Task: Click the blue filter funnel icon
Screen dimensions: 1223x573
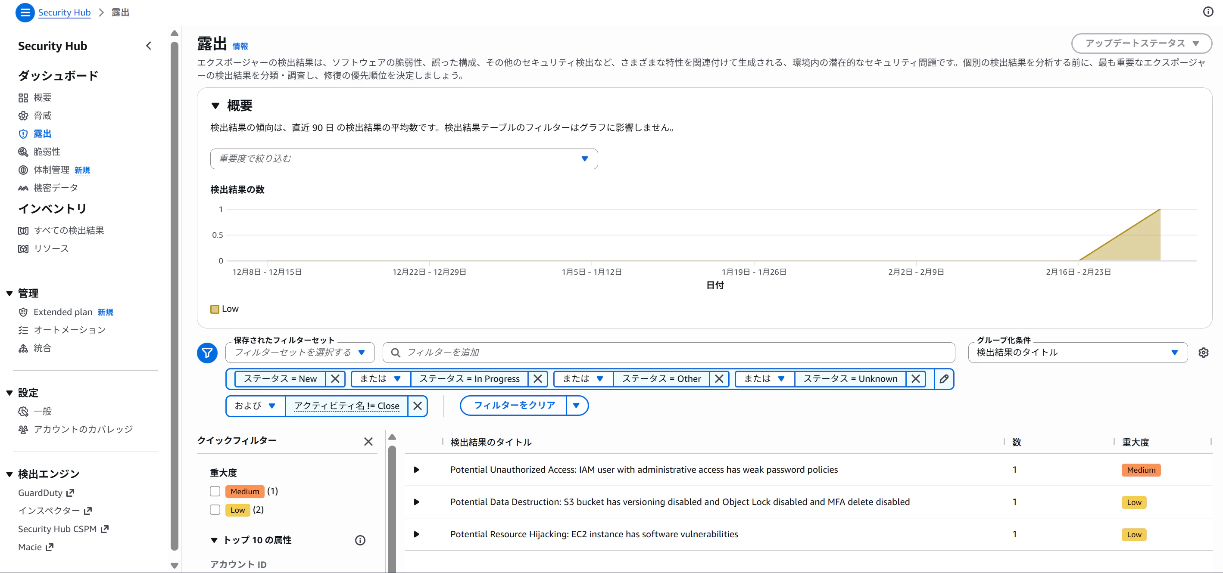Action: click(x=207, y=353)
